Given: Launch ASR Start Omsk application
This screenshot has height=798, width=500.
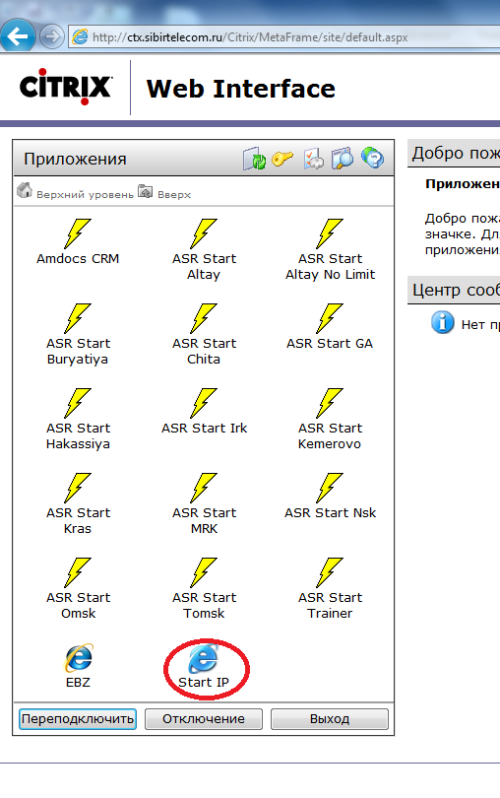Looking at the screenshot, I should point(78,573).
